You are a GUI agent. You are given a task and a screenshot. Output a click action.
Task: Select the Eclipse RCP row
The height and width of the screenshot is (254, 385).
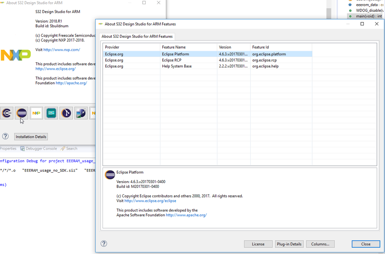coord(207,60)
